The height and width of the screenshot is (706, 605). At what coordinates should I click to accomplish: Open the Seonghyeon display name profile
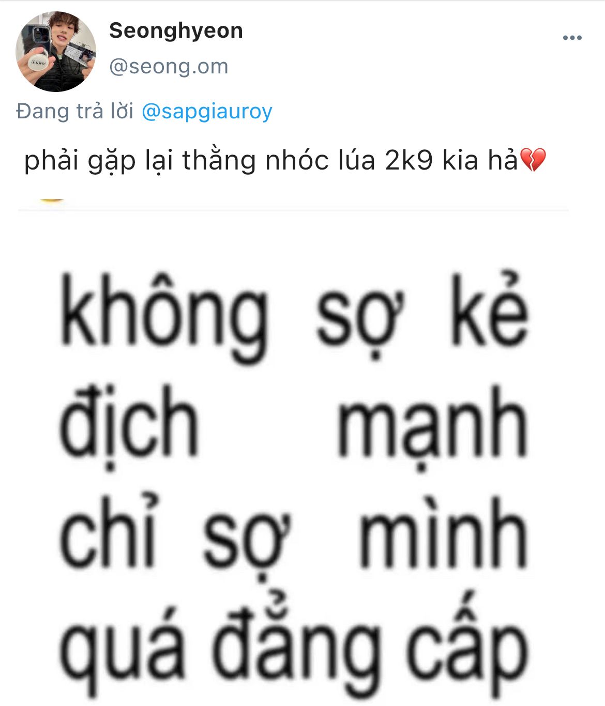[176, 31]
